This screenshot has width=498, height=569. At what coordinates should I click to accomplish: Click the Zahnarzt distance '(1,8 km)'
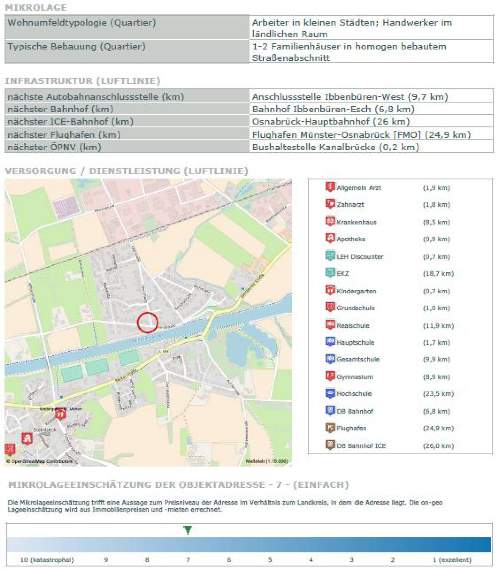(x=436, y=204)
